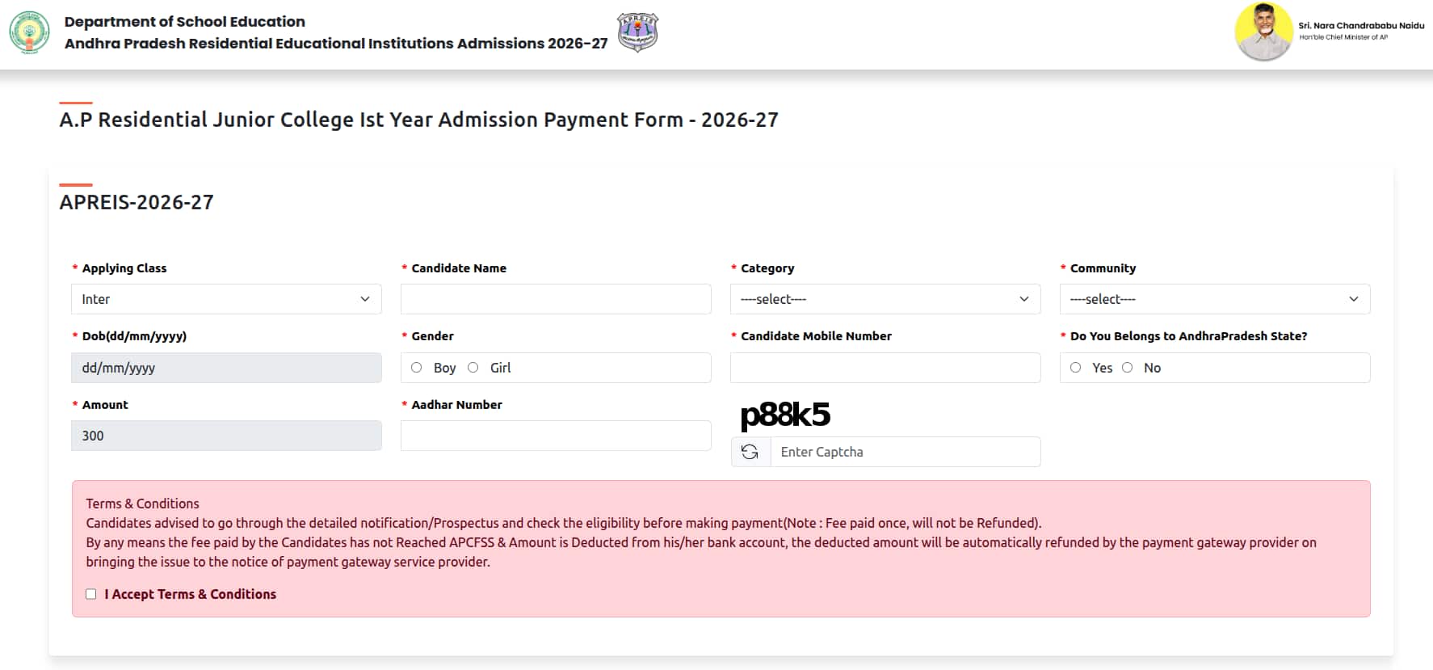
Task: Choose No for Andhra Pradesh State
Action: (1128, 368)
